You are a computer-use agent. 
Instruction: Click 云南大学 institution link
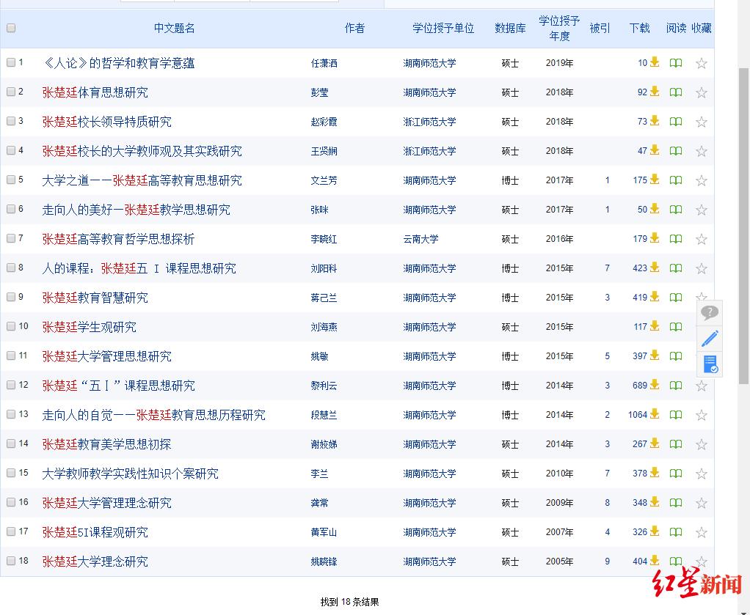point(420,239)
